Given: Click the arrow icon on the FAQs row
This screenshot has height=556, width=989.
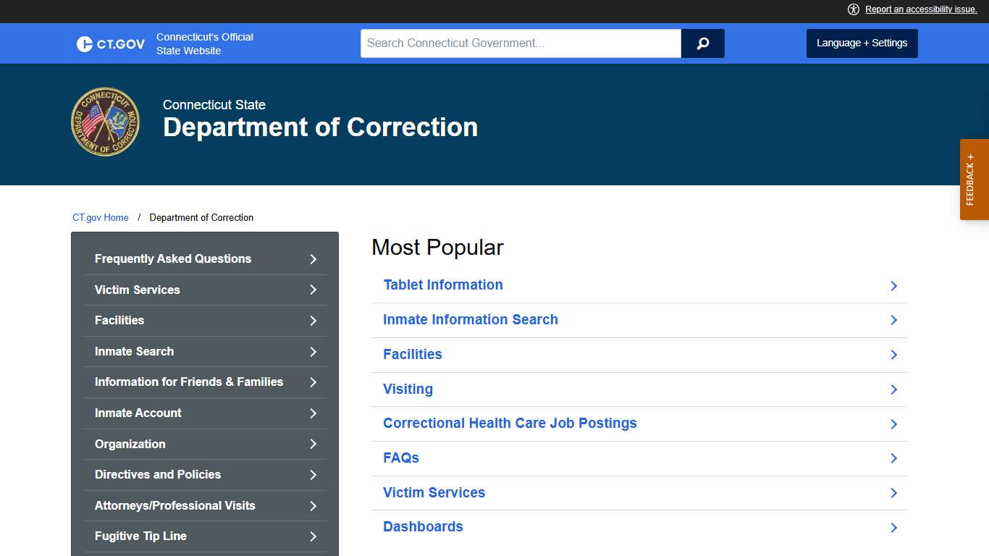Looking at the screenshot, I should [x=893, y=458].
